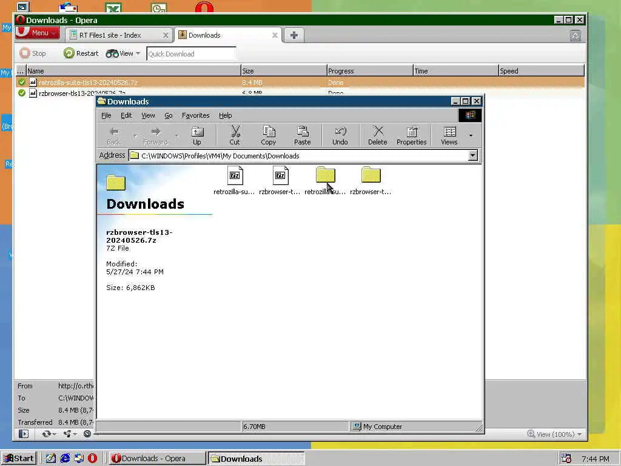Open the File menu in Explorer

coord(106,115)
